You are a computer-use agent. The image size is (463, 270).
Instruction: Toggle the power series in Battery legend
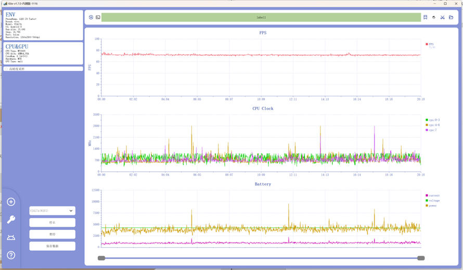point(431,205)
